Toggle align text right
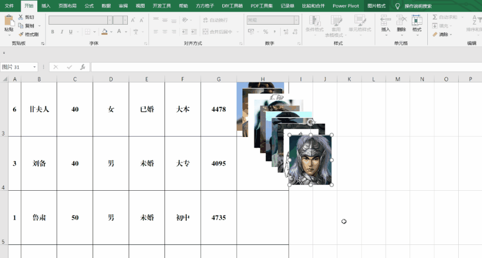This screenshot has width=482, height=258. tap(174, 31)
